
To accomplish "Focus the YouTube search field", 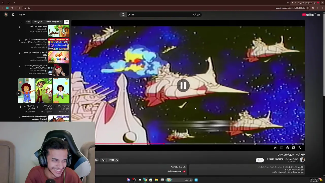I will [x=166, y=15].
